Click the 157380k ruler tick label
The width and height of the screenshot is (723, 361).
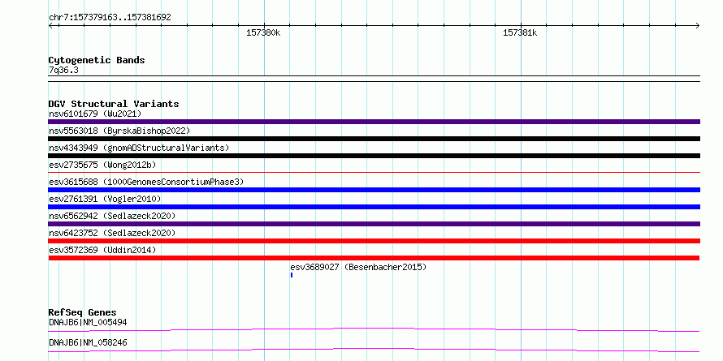(x=263, y=33)
